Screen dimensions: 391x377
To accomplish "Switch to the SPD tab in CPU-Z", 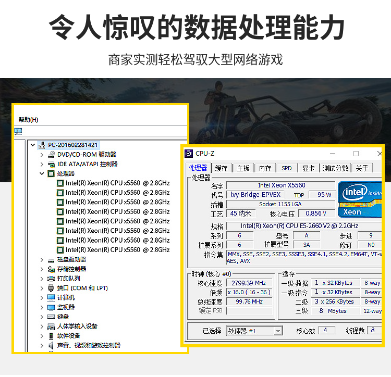I will click(287, 168).
